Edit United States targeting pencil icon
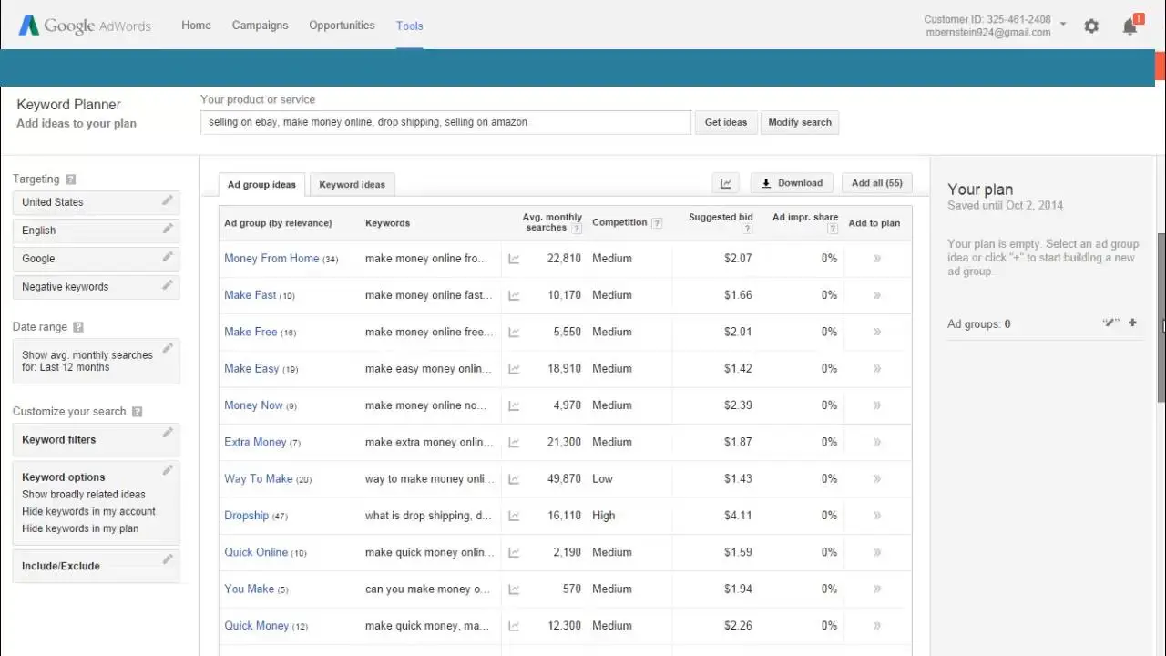The height and width of the screenshot is (656, 1166). [168, 201]
